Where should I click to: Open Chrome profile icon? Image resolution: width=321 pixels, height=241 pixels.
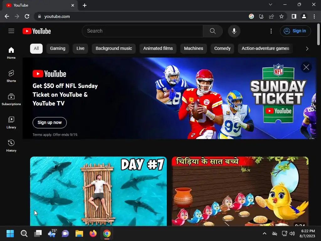[304, 16]
